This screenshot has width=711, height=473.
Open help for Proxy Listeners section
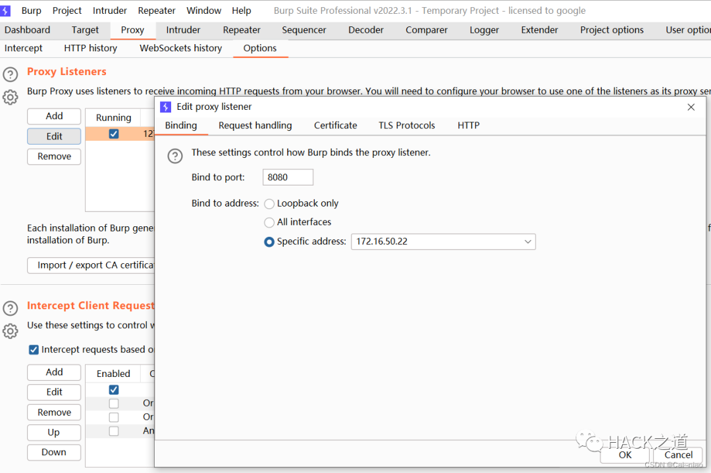coord(11,74)
